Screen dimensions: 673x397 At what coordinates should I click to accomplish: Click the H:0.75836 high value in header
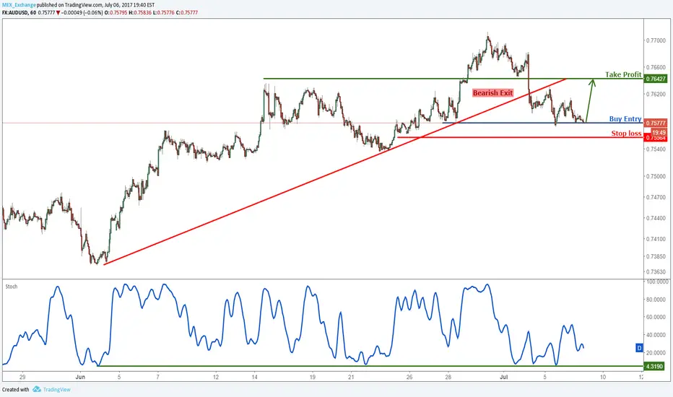140,13
